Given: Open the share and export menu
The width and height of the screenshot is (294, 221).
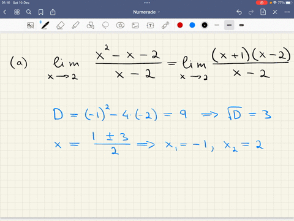Looking at the screenshot, I should point(53,12).
